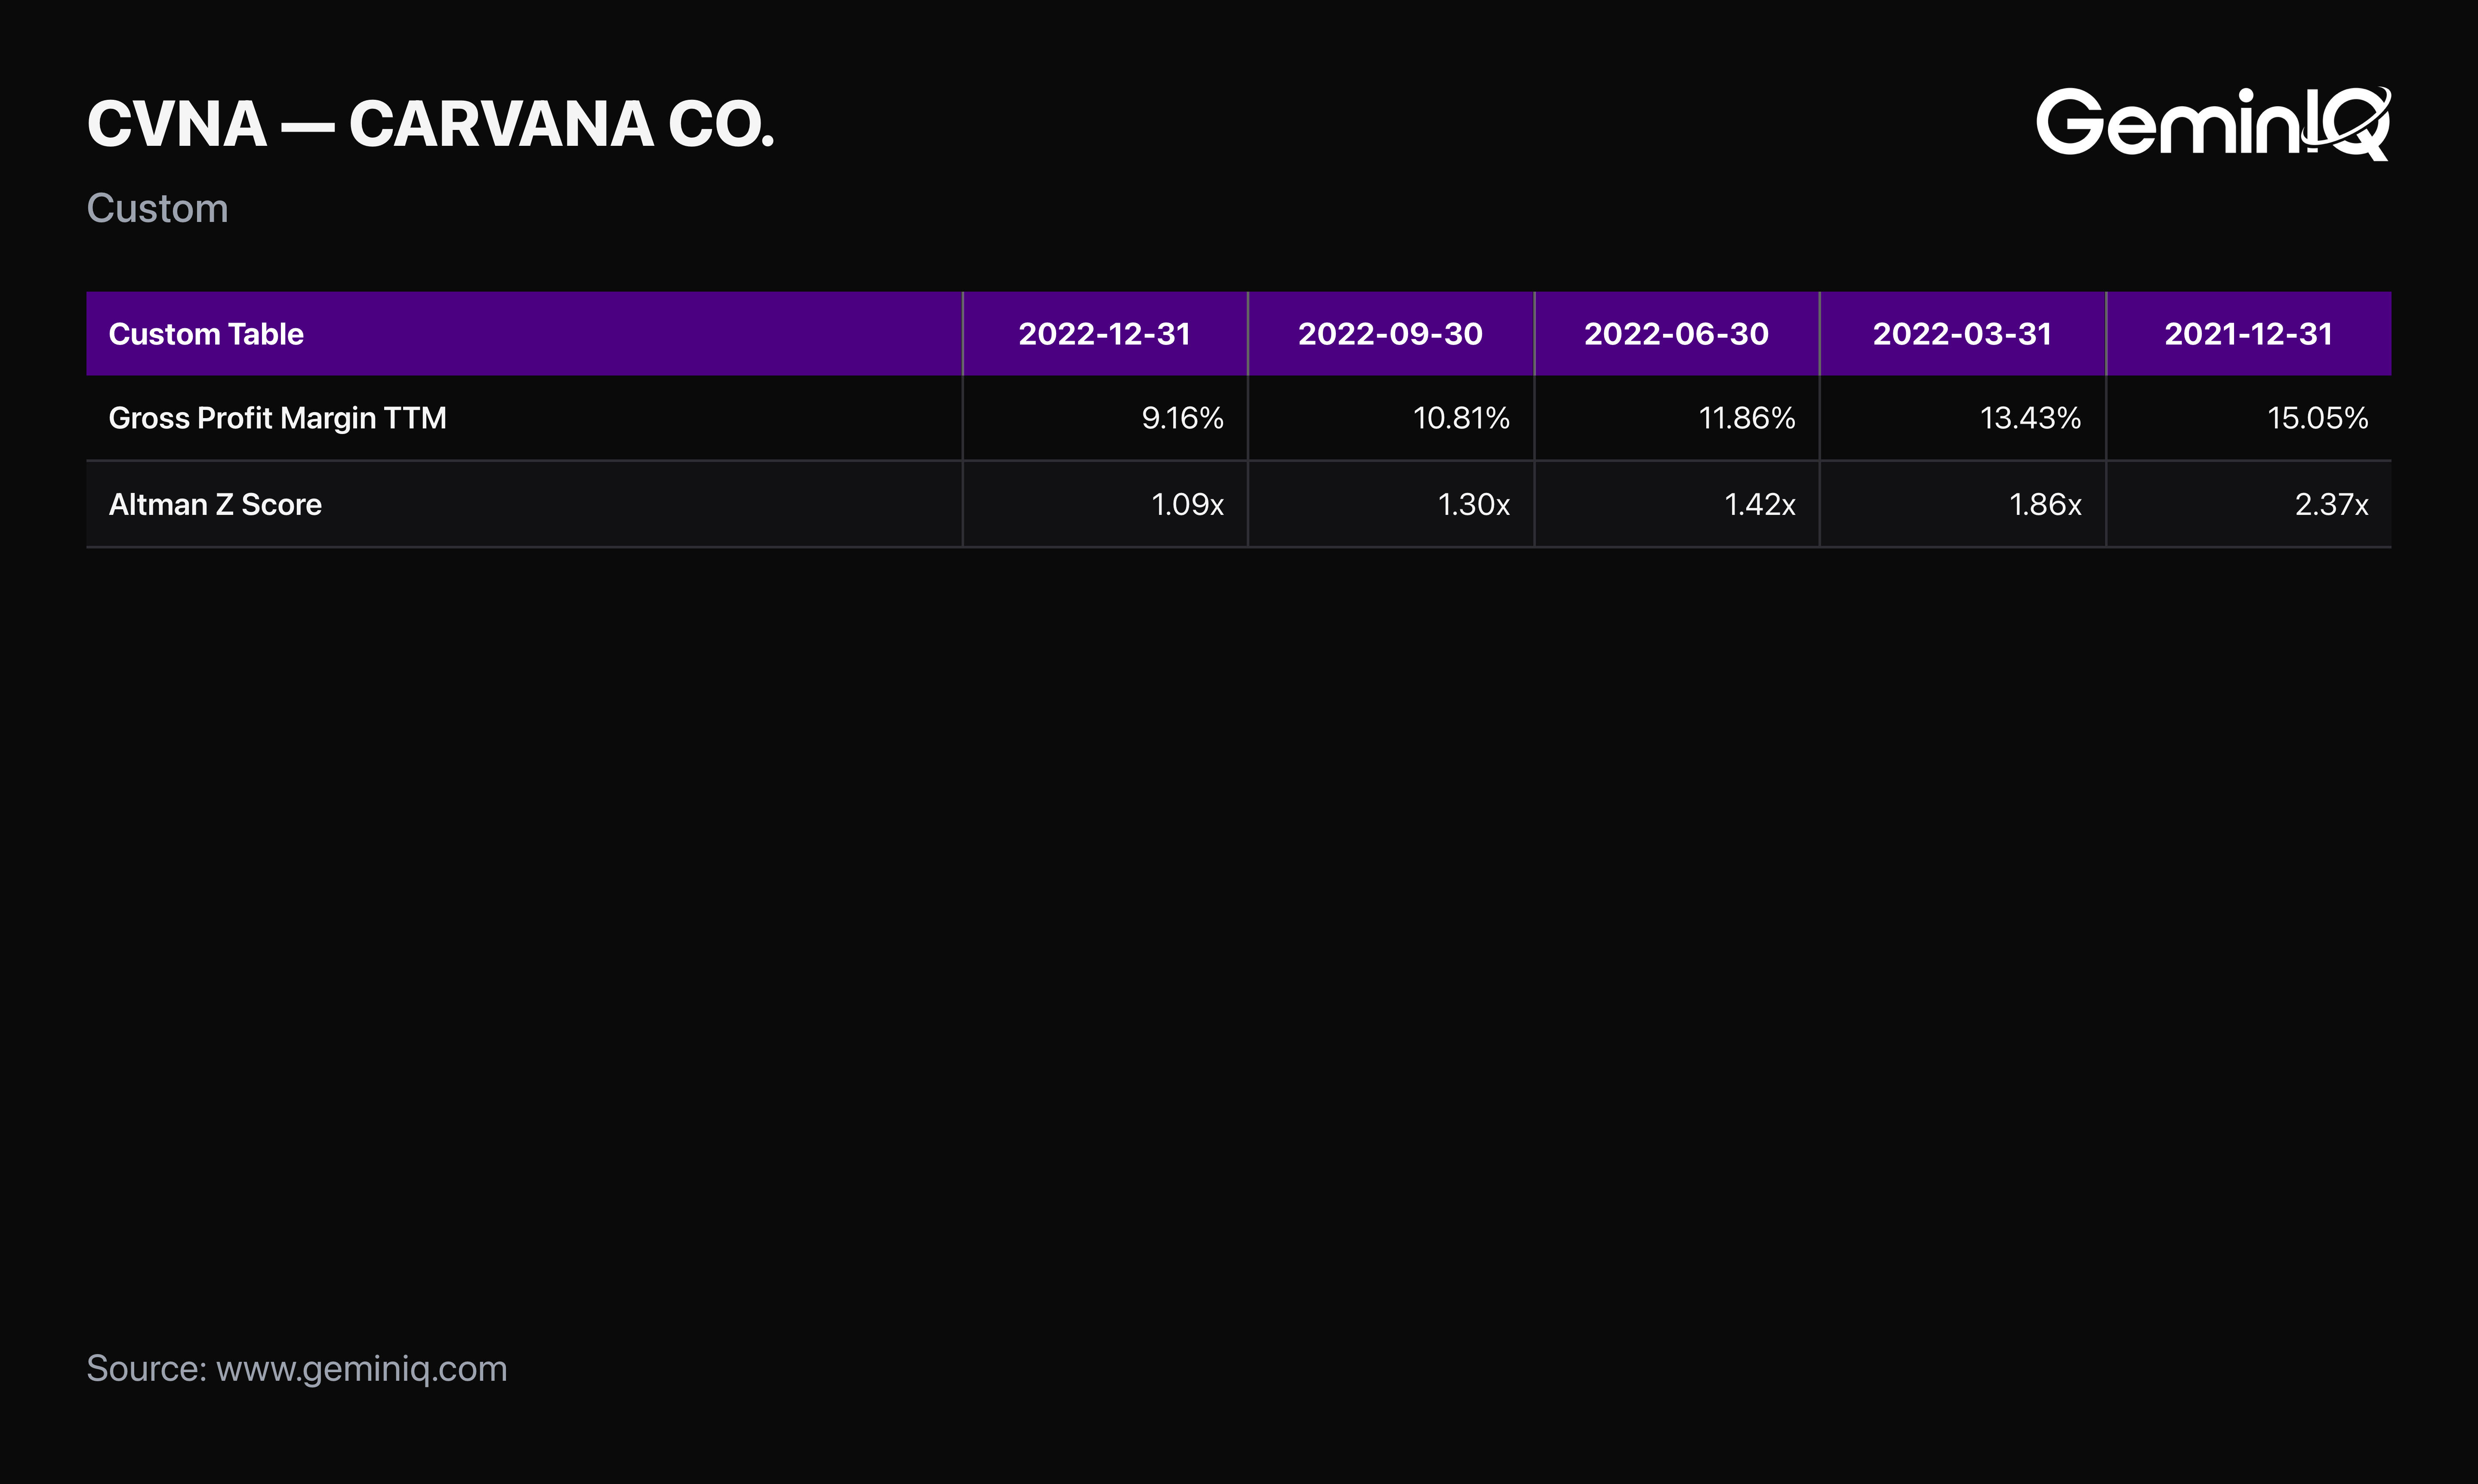Select the 2022-12-31 column header
Image resolution: width=2478 pixels, height=1484 pixels.
[1105, 334]
